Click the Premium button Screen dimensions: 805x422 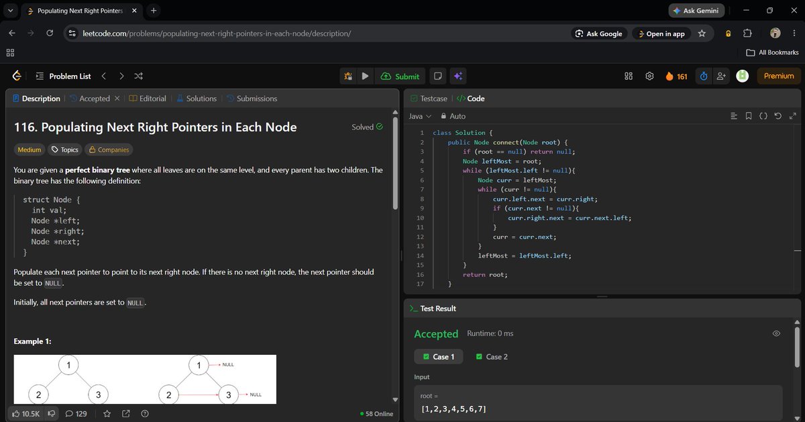click(779, 76)
